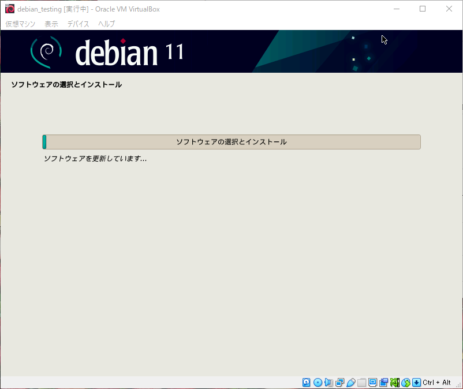Click the ソフトウェアの選択とインストール page heading
This screenshot has width=463, height=389.
click(66, 85)
